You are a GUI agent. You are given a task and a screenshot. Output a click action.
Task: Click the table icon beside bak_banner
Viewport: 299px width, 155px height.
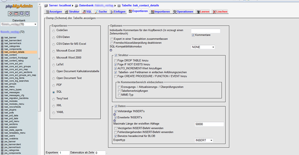pos(2,37)
